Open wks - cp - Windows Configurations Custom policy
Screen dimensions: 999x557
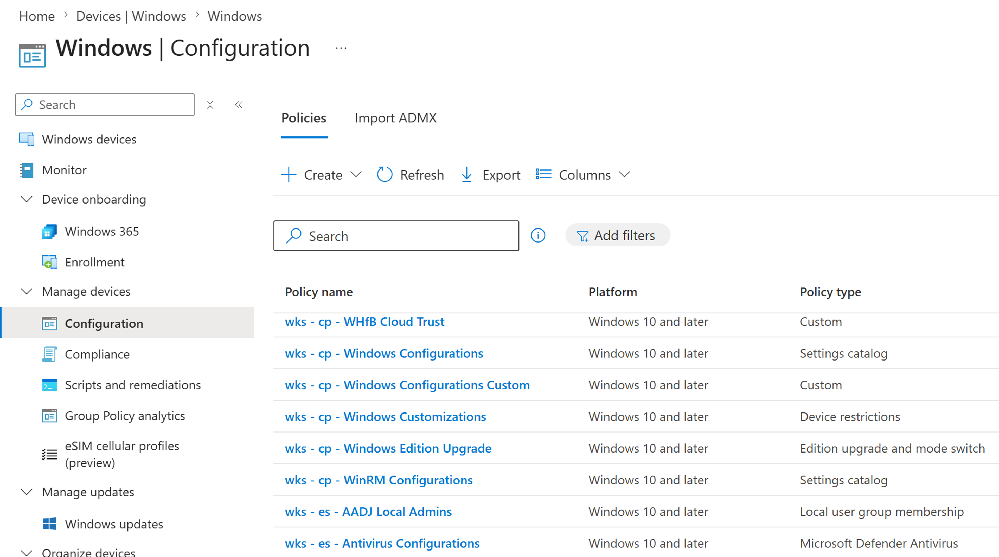tap(407, 385)
